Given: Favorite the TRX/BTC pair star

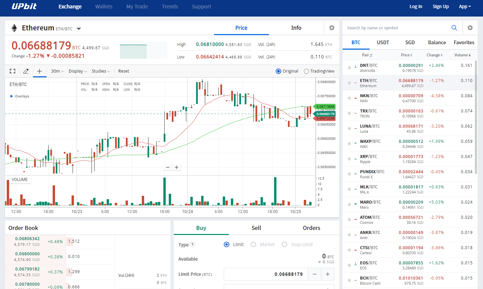Looking at the screenshot, I should coord(349,113).
